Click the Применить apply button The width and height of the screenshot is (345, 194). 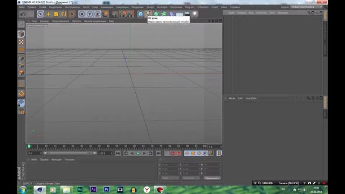click(212, 178)
